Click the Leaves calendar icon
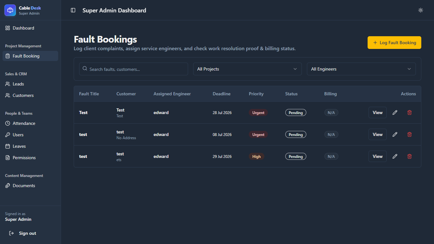This screenshot has width=434, height=244. tap(8, 146)
